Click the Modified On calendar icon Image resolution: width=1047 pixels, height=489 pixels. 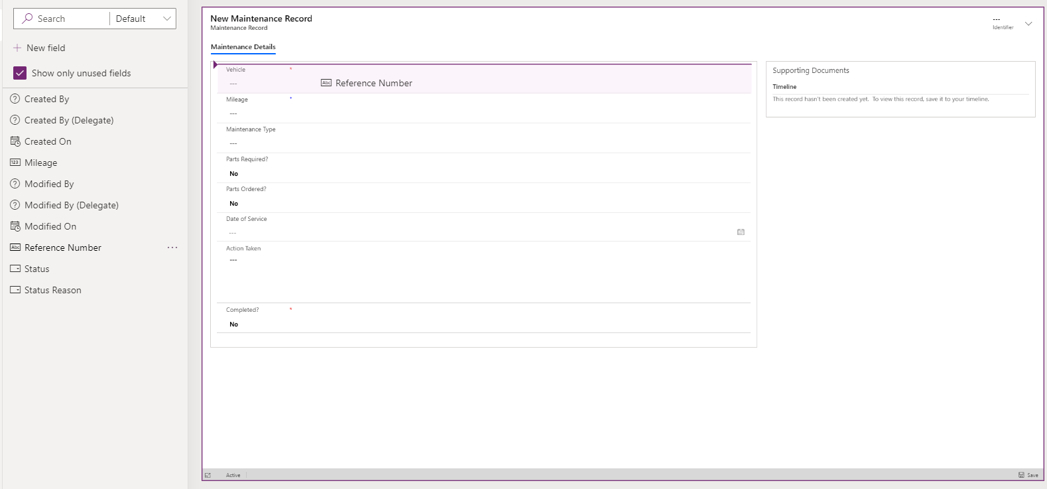pos(15,226)
